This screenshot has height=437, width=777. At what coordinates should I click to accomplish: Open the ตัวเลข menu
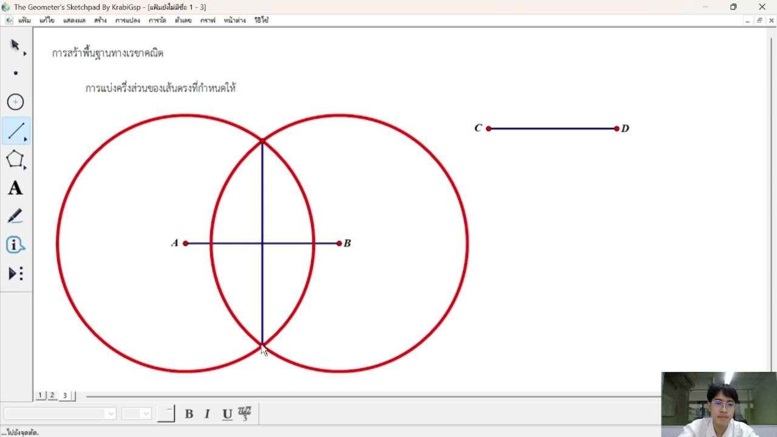click(183, 20)
